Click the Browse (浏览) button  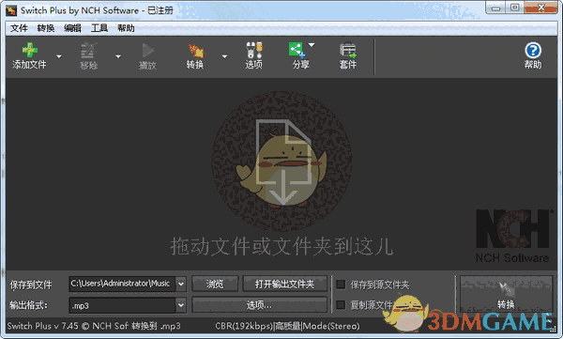click(215, 284)
